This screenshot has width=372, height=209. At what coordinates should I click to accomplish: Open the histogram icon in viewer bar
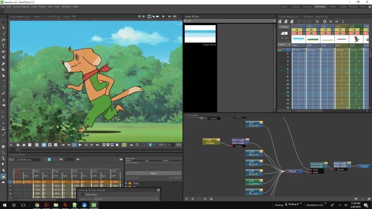tap(131, 145)
